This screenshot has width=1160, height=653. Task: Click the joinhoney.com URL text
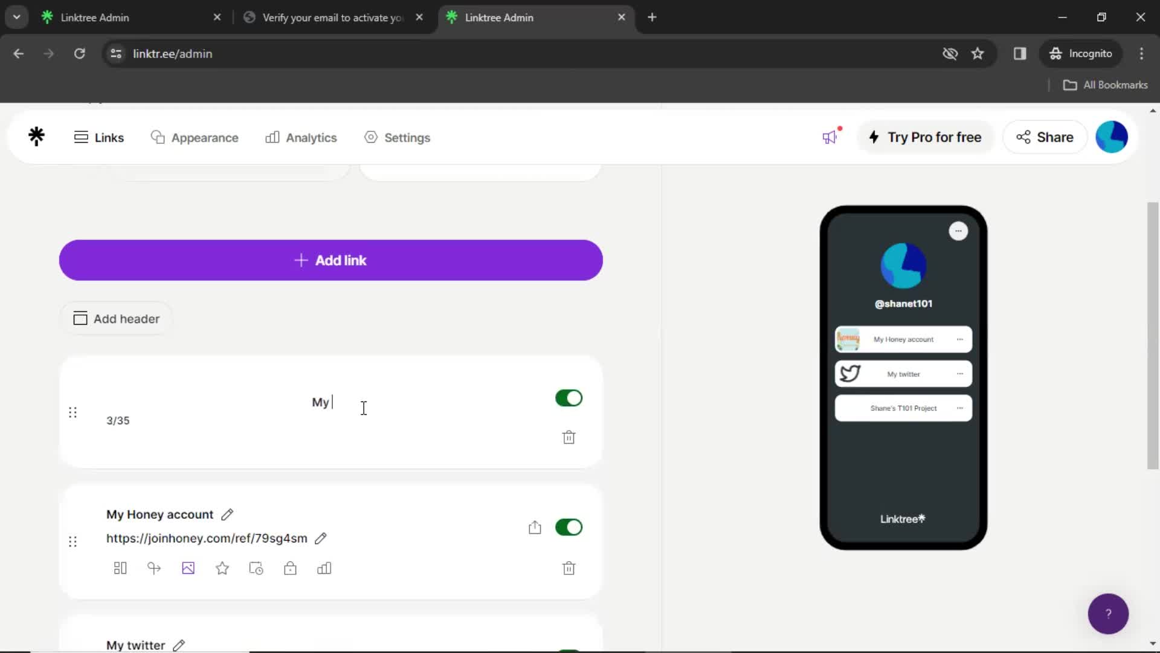[207, 538]
